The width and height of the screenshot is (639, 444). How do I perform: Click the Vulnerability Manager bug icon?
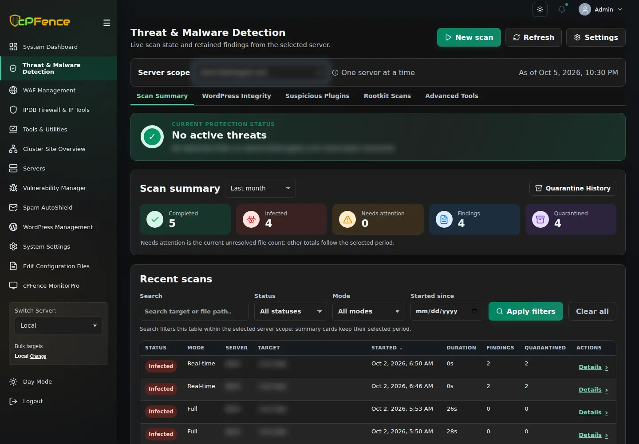(13, 188)
